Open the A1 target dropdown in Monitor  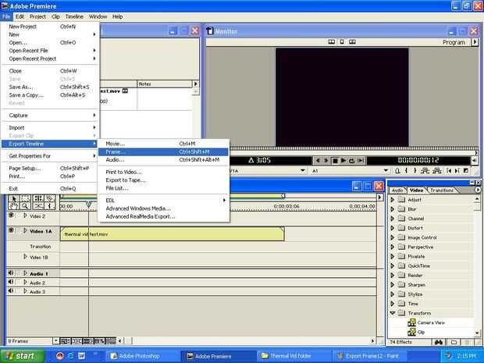click(x=386, y=170)
